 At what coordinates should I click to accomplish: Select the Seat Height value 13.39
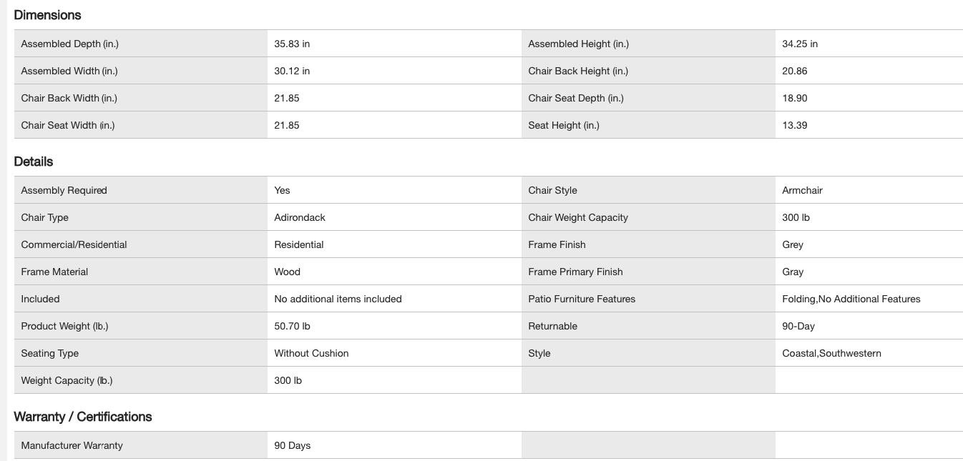click(x=795, y=125)
